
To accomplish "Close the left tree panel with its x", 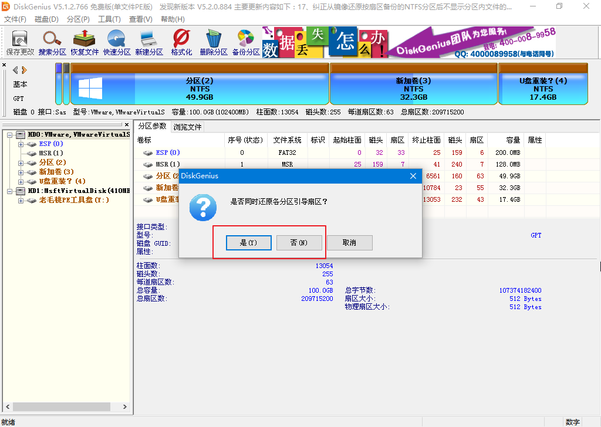I will (x=127, y=124).
